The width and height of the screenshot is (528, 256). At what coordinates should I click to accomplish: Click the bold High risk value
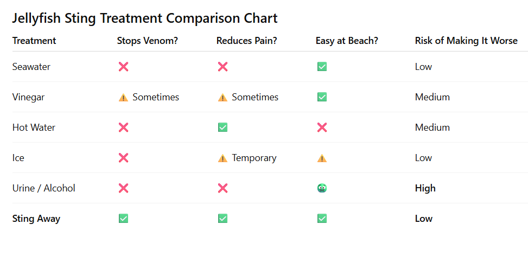point(425,188)
